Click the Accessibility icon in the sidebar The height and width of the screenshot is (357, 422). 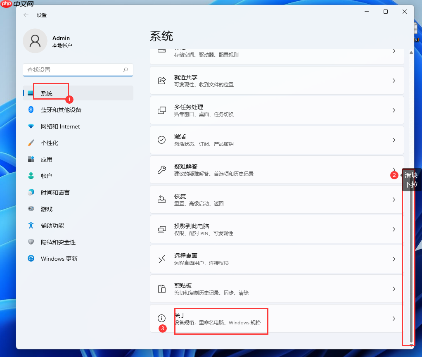pos(31,225)
